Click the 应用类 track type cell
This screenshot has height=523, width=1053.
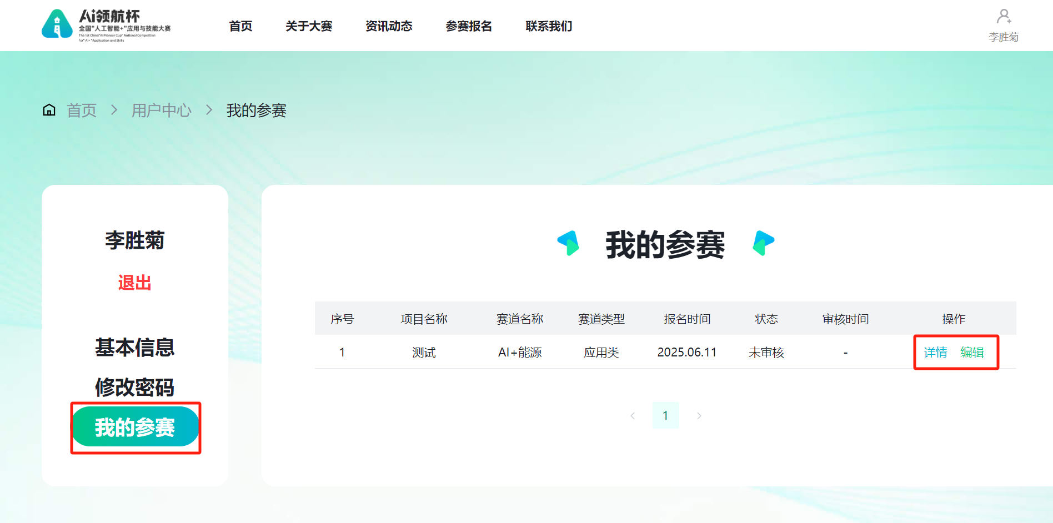[601, 353]
